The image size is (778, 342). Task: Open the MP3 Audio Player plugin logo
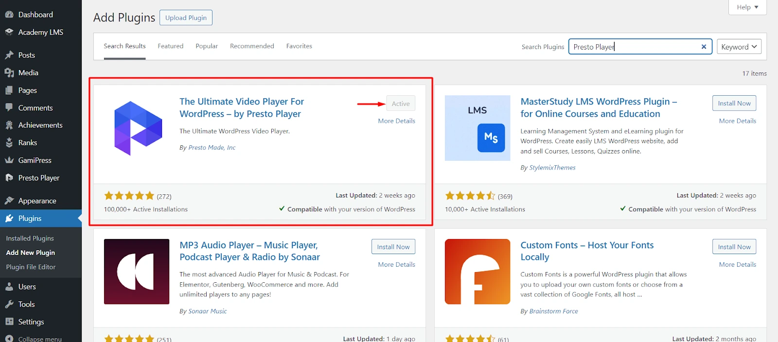pyautogui.click(x=137, y=272)
